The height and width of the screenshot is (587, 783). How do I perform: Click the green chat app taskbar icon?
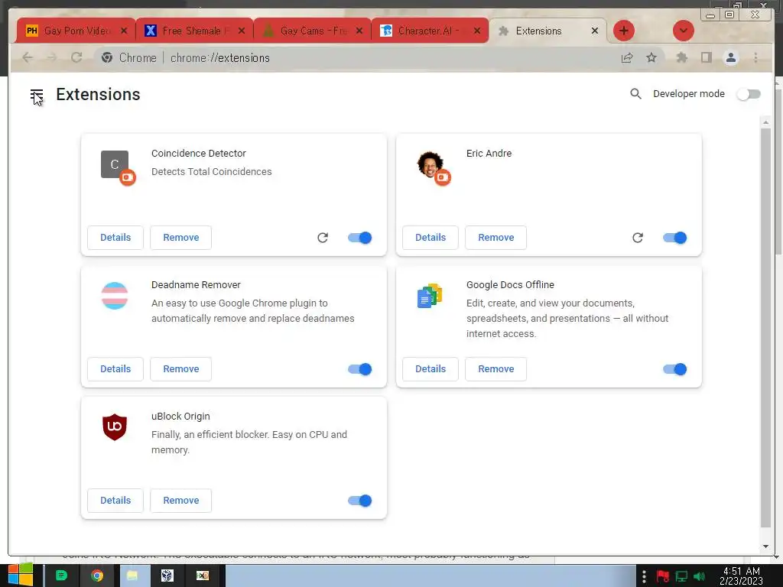pos(61,576)
